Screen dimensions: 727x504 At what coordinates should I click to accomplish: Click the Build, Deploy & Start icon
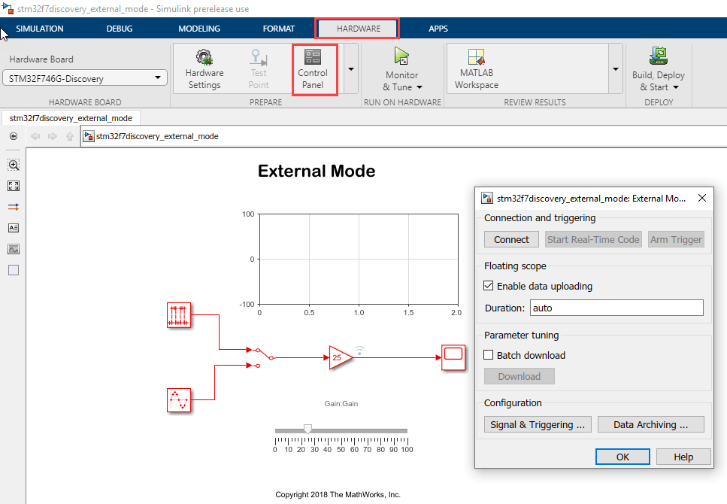[658, 56]
